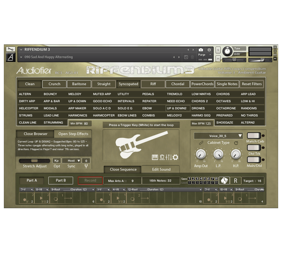The height and width of the screenshot is (253, 282).
Task: Select Close Sequence tab
Action: coord(123,170)
